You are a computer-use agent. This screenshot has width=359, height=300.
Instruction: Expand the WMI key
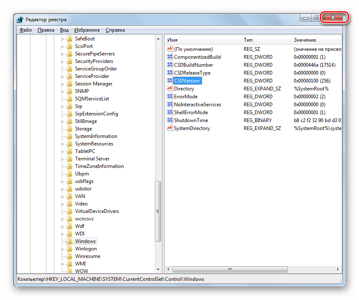(x=62, y=264)
